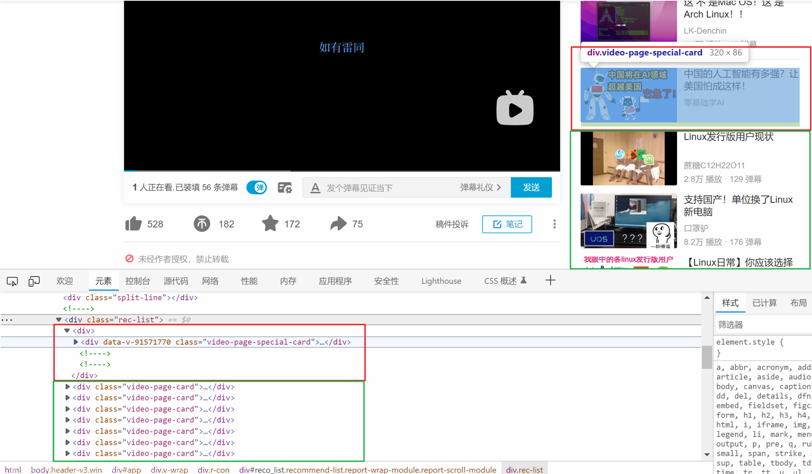Image resolution: width=812 pixels, height=474 pixels.
Task: Click the danmaku input field 发个弹幕见证当下
Action: coord(371,188)
